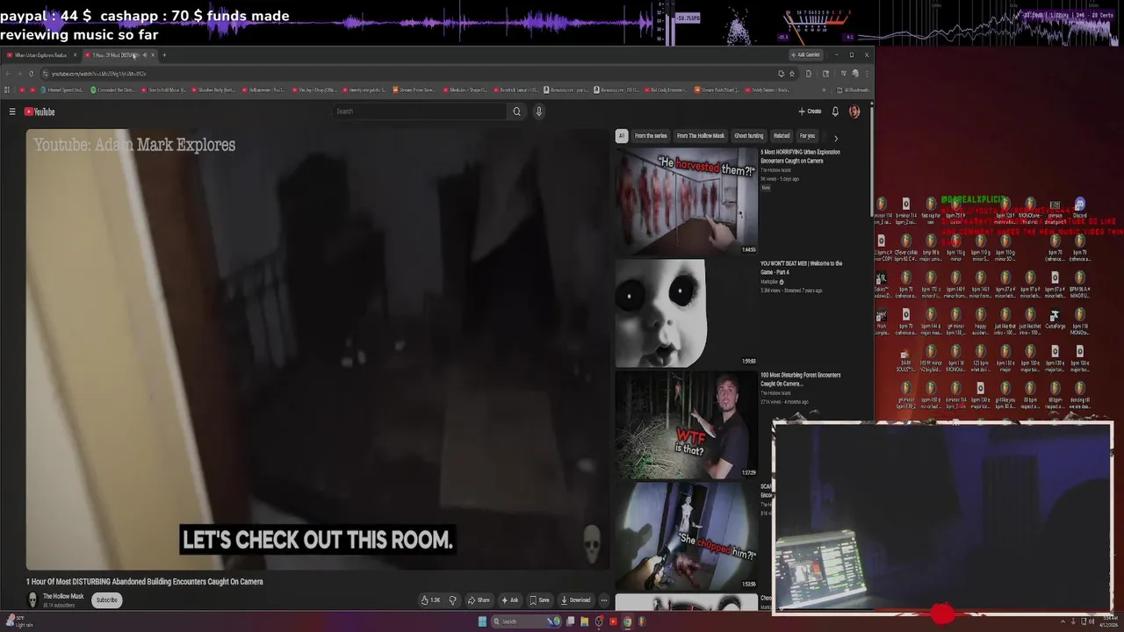Go to the YouTube home logo
The image size is (1124, 632).
[40, 111]
